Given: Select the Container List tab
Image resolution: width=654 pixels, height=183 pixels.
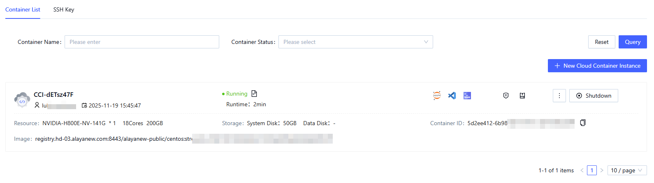Looking at the screenshot, I should (x=23, y=9).
